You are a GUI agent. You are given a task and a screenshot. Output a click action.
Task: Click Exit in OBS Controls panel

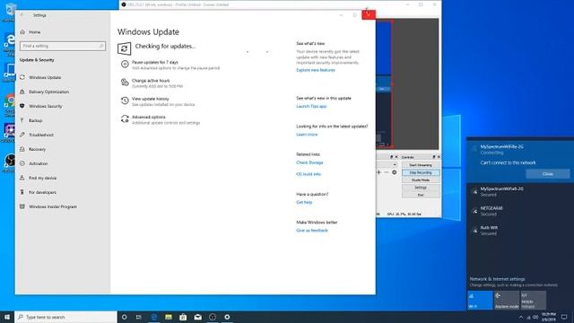[x=421, y=195]
